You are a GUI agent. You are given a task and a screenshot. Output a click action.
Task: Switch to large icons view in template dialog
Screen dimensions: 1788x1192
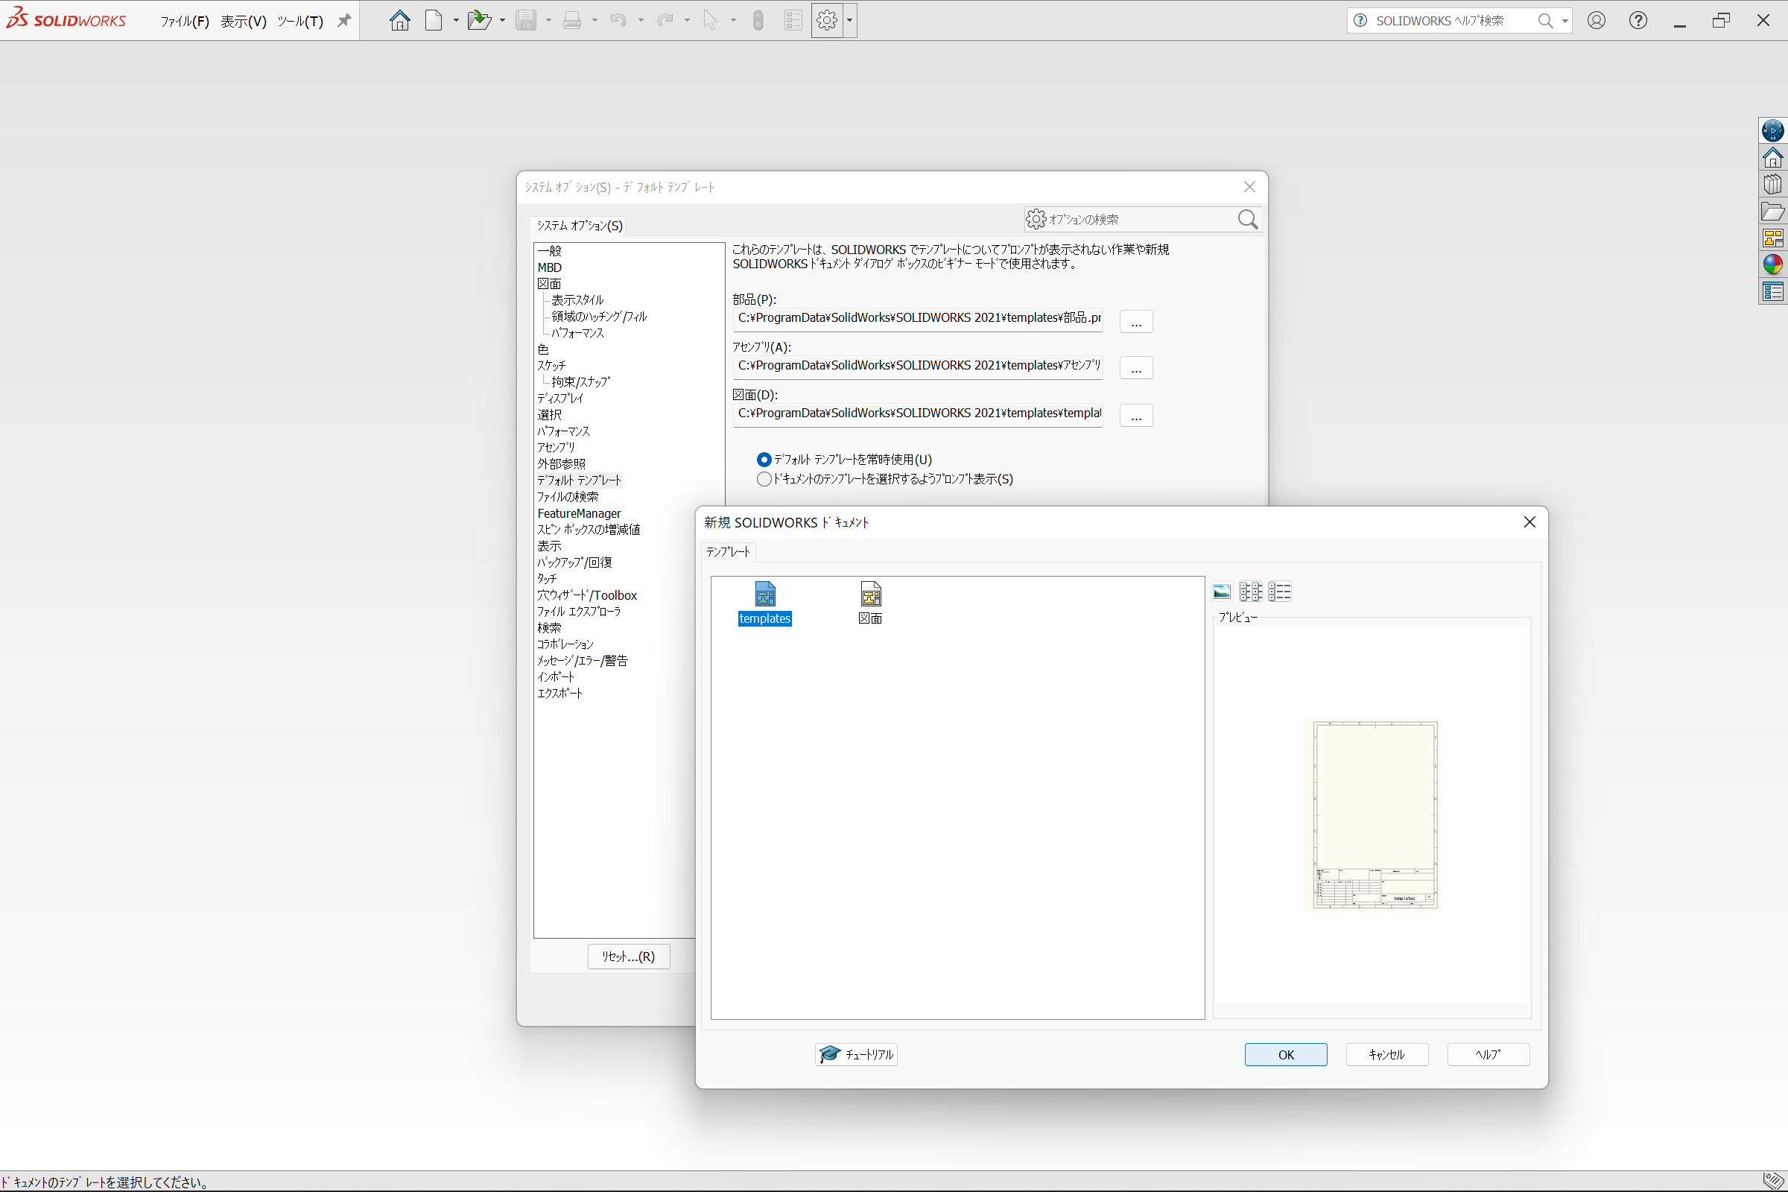pos(1222,592)
